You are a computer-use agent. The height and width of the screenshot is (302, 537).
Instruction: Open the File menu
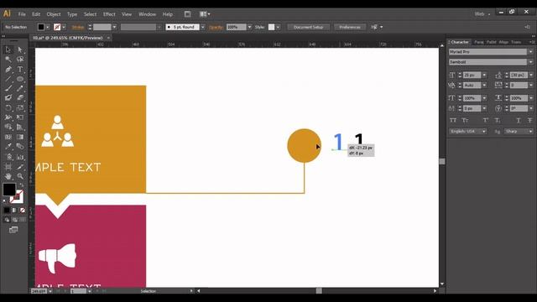point(22,14)
